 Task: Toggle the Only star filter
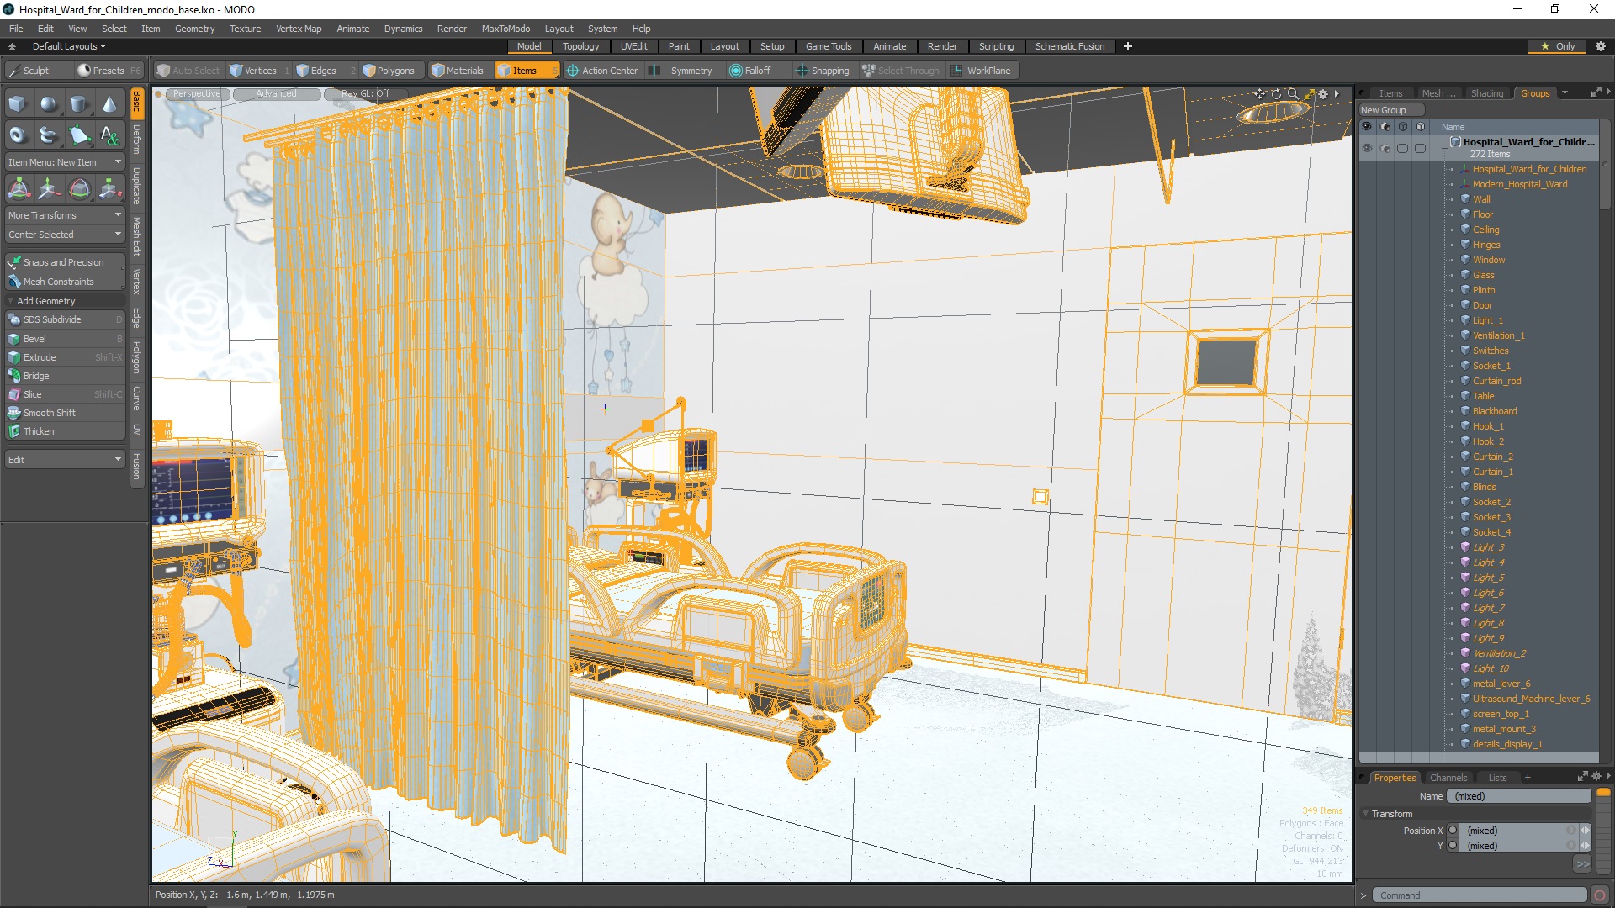point(1557,46)
